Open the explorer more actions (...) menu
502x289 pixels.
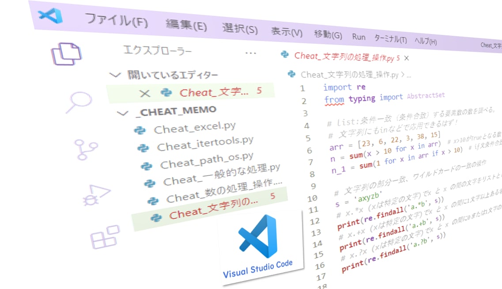click(251, 53)
